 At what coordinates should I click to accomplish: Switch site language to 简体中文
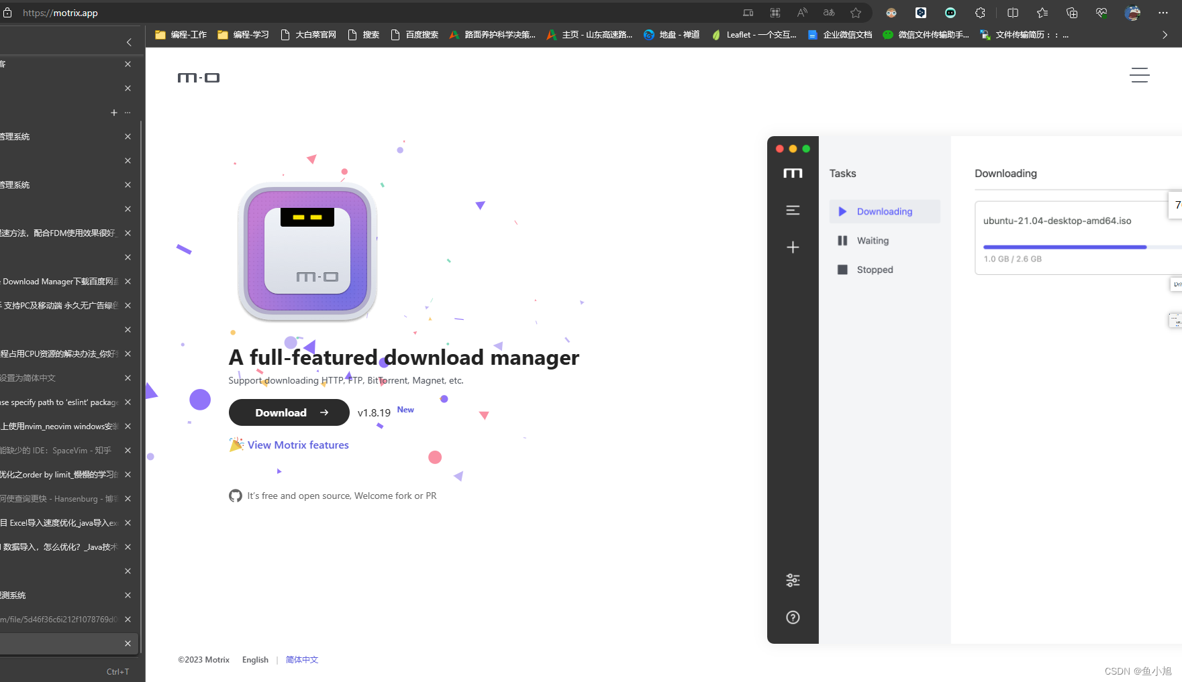(302, 660)
